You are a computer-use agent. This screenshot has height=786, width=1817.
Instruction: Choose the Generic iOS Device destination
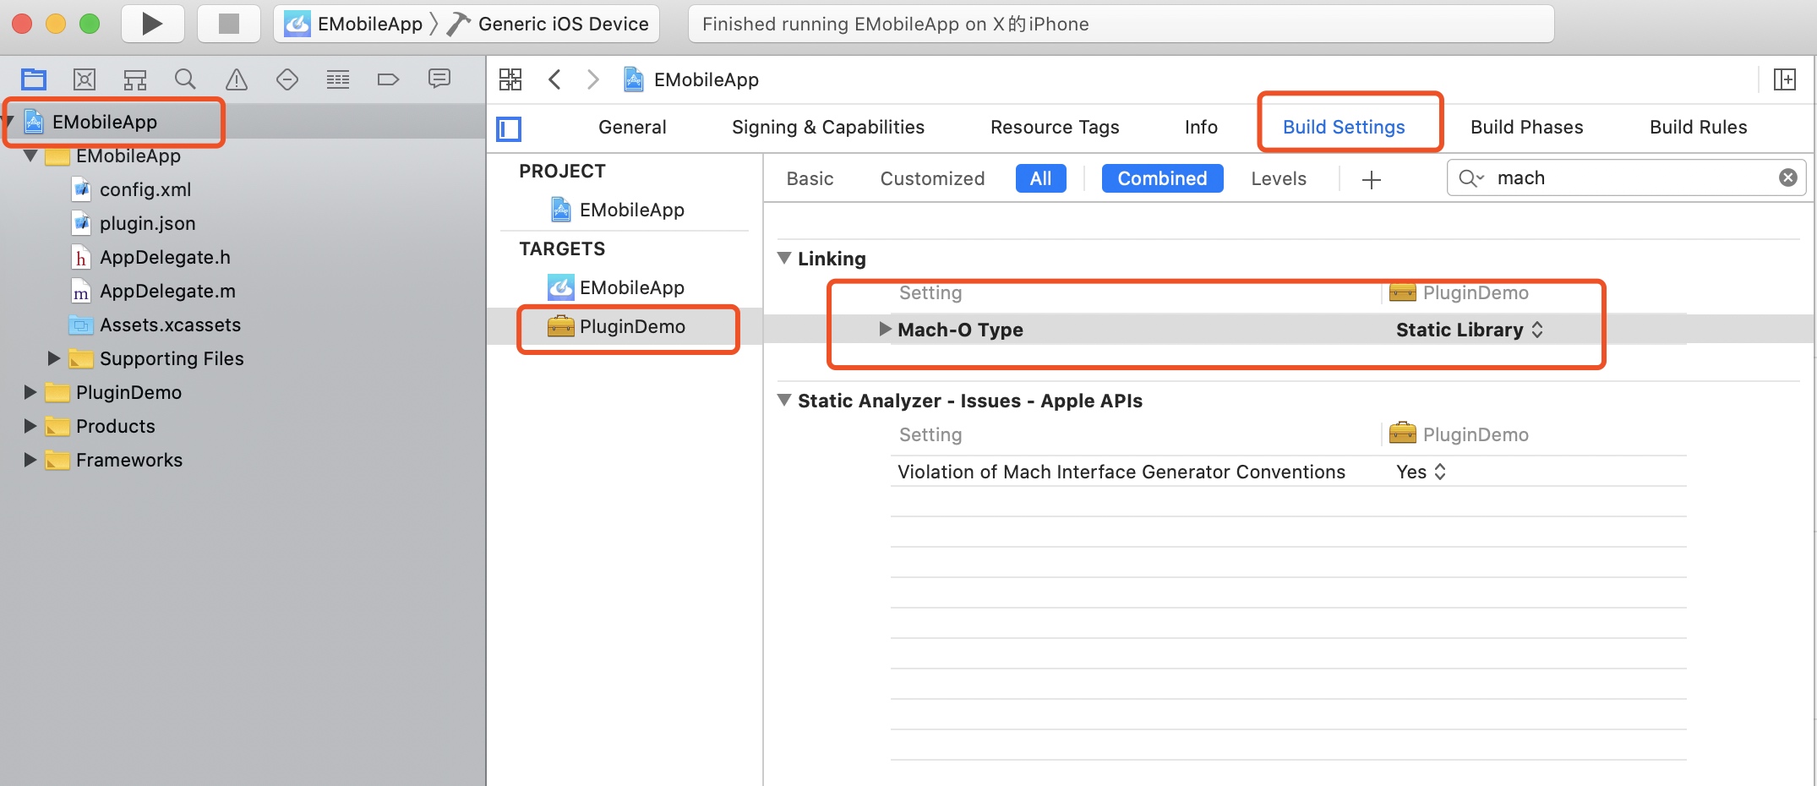click(x=548, y=24)
